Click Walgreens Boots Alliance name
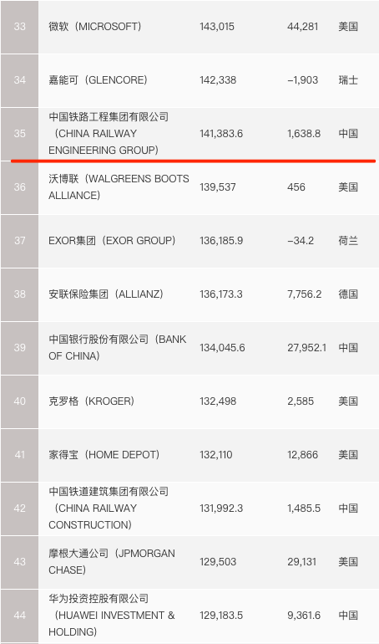The image size is (379, 644). coord(119,187)
